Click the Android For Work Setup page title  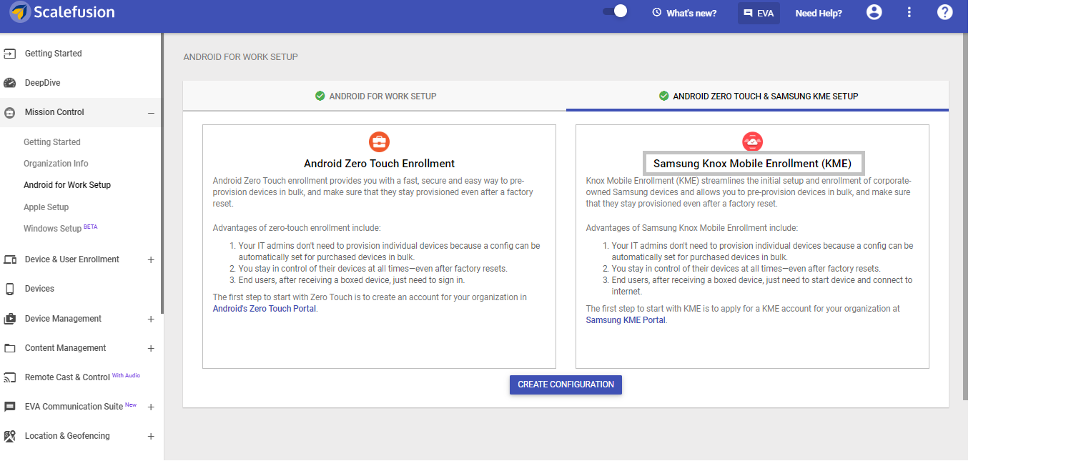[x=241, y=57]
